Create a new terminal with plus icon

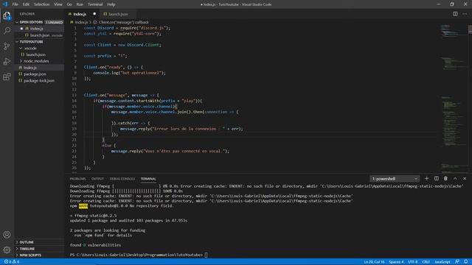point(426,178)
